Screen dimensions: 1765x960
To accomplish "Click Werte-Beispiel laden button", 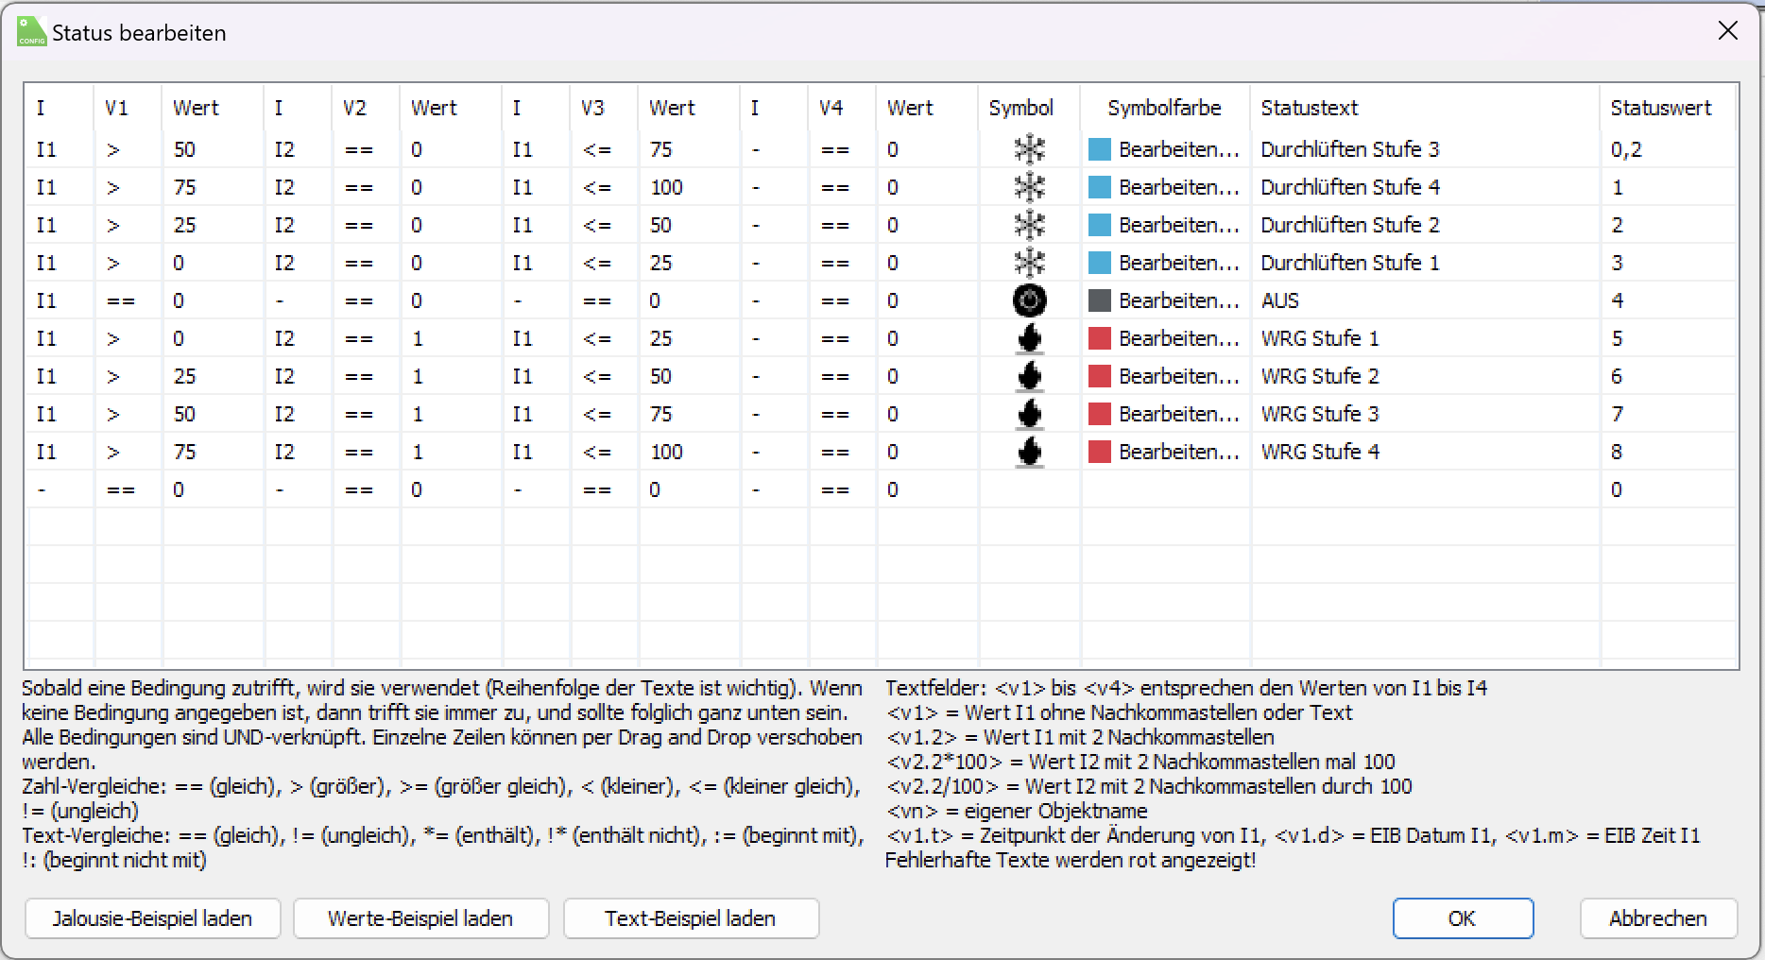I will pyautogui.click(x=421, y=918).
